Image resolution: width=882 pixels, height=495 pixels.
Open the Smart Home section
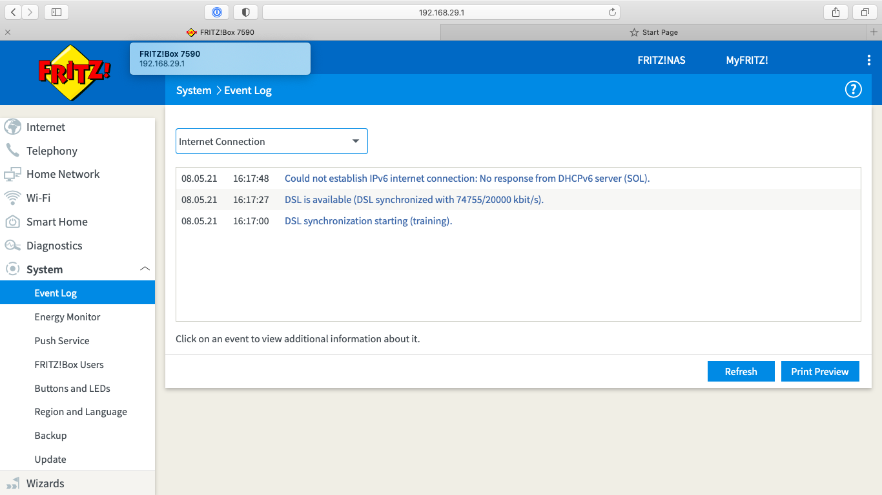click(57, 222)
